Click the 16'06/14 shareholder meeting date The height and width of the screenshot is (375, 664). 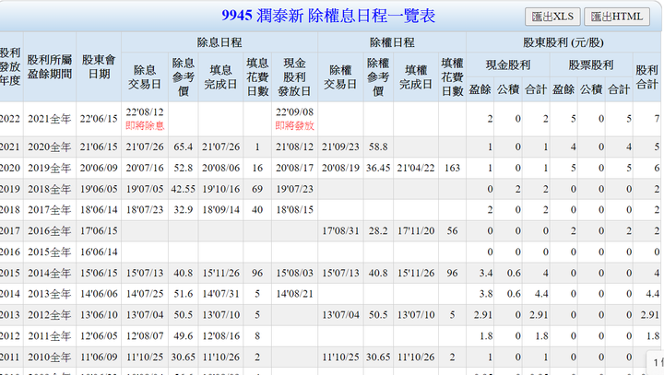coord(99,252)
